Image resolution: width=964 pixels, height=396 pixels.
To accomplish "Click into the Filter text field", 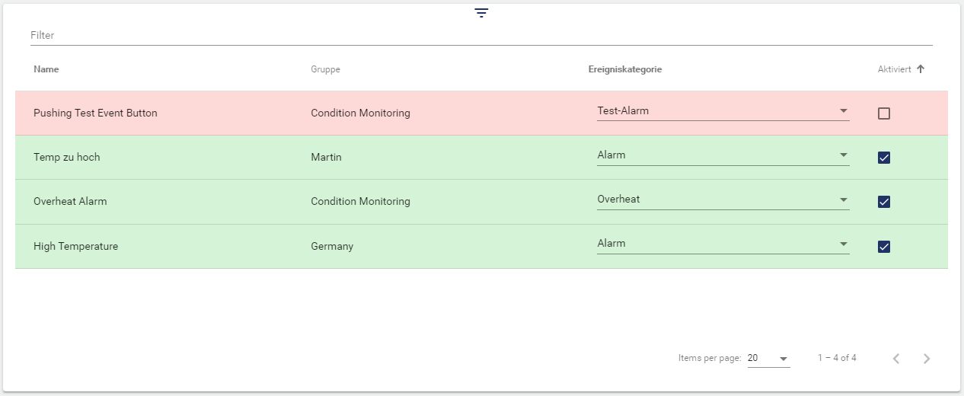I will tap(480, 35).
